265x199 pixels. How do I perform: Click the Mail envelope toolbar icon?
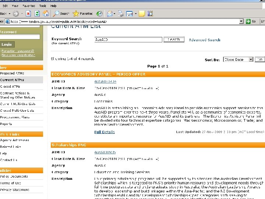110,14
